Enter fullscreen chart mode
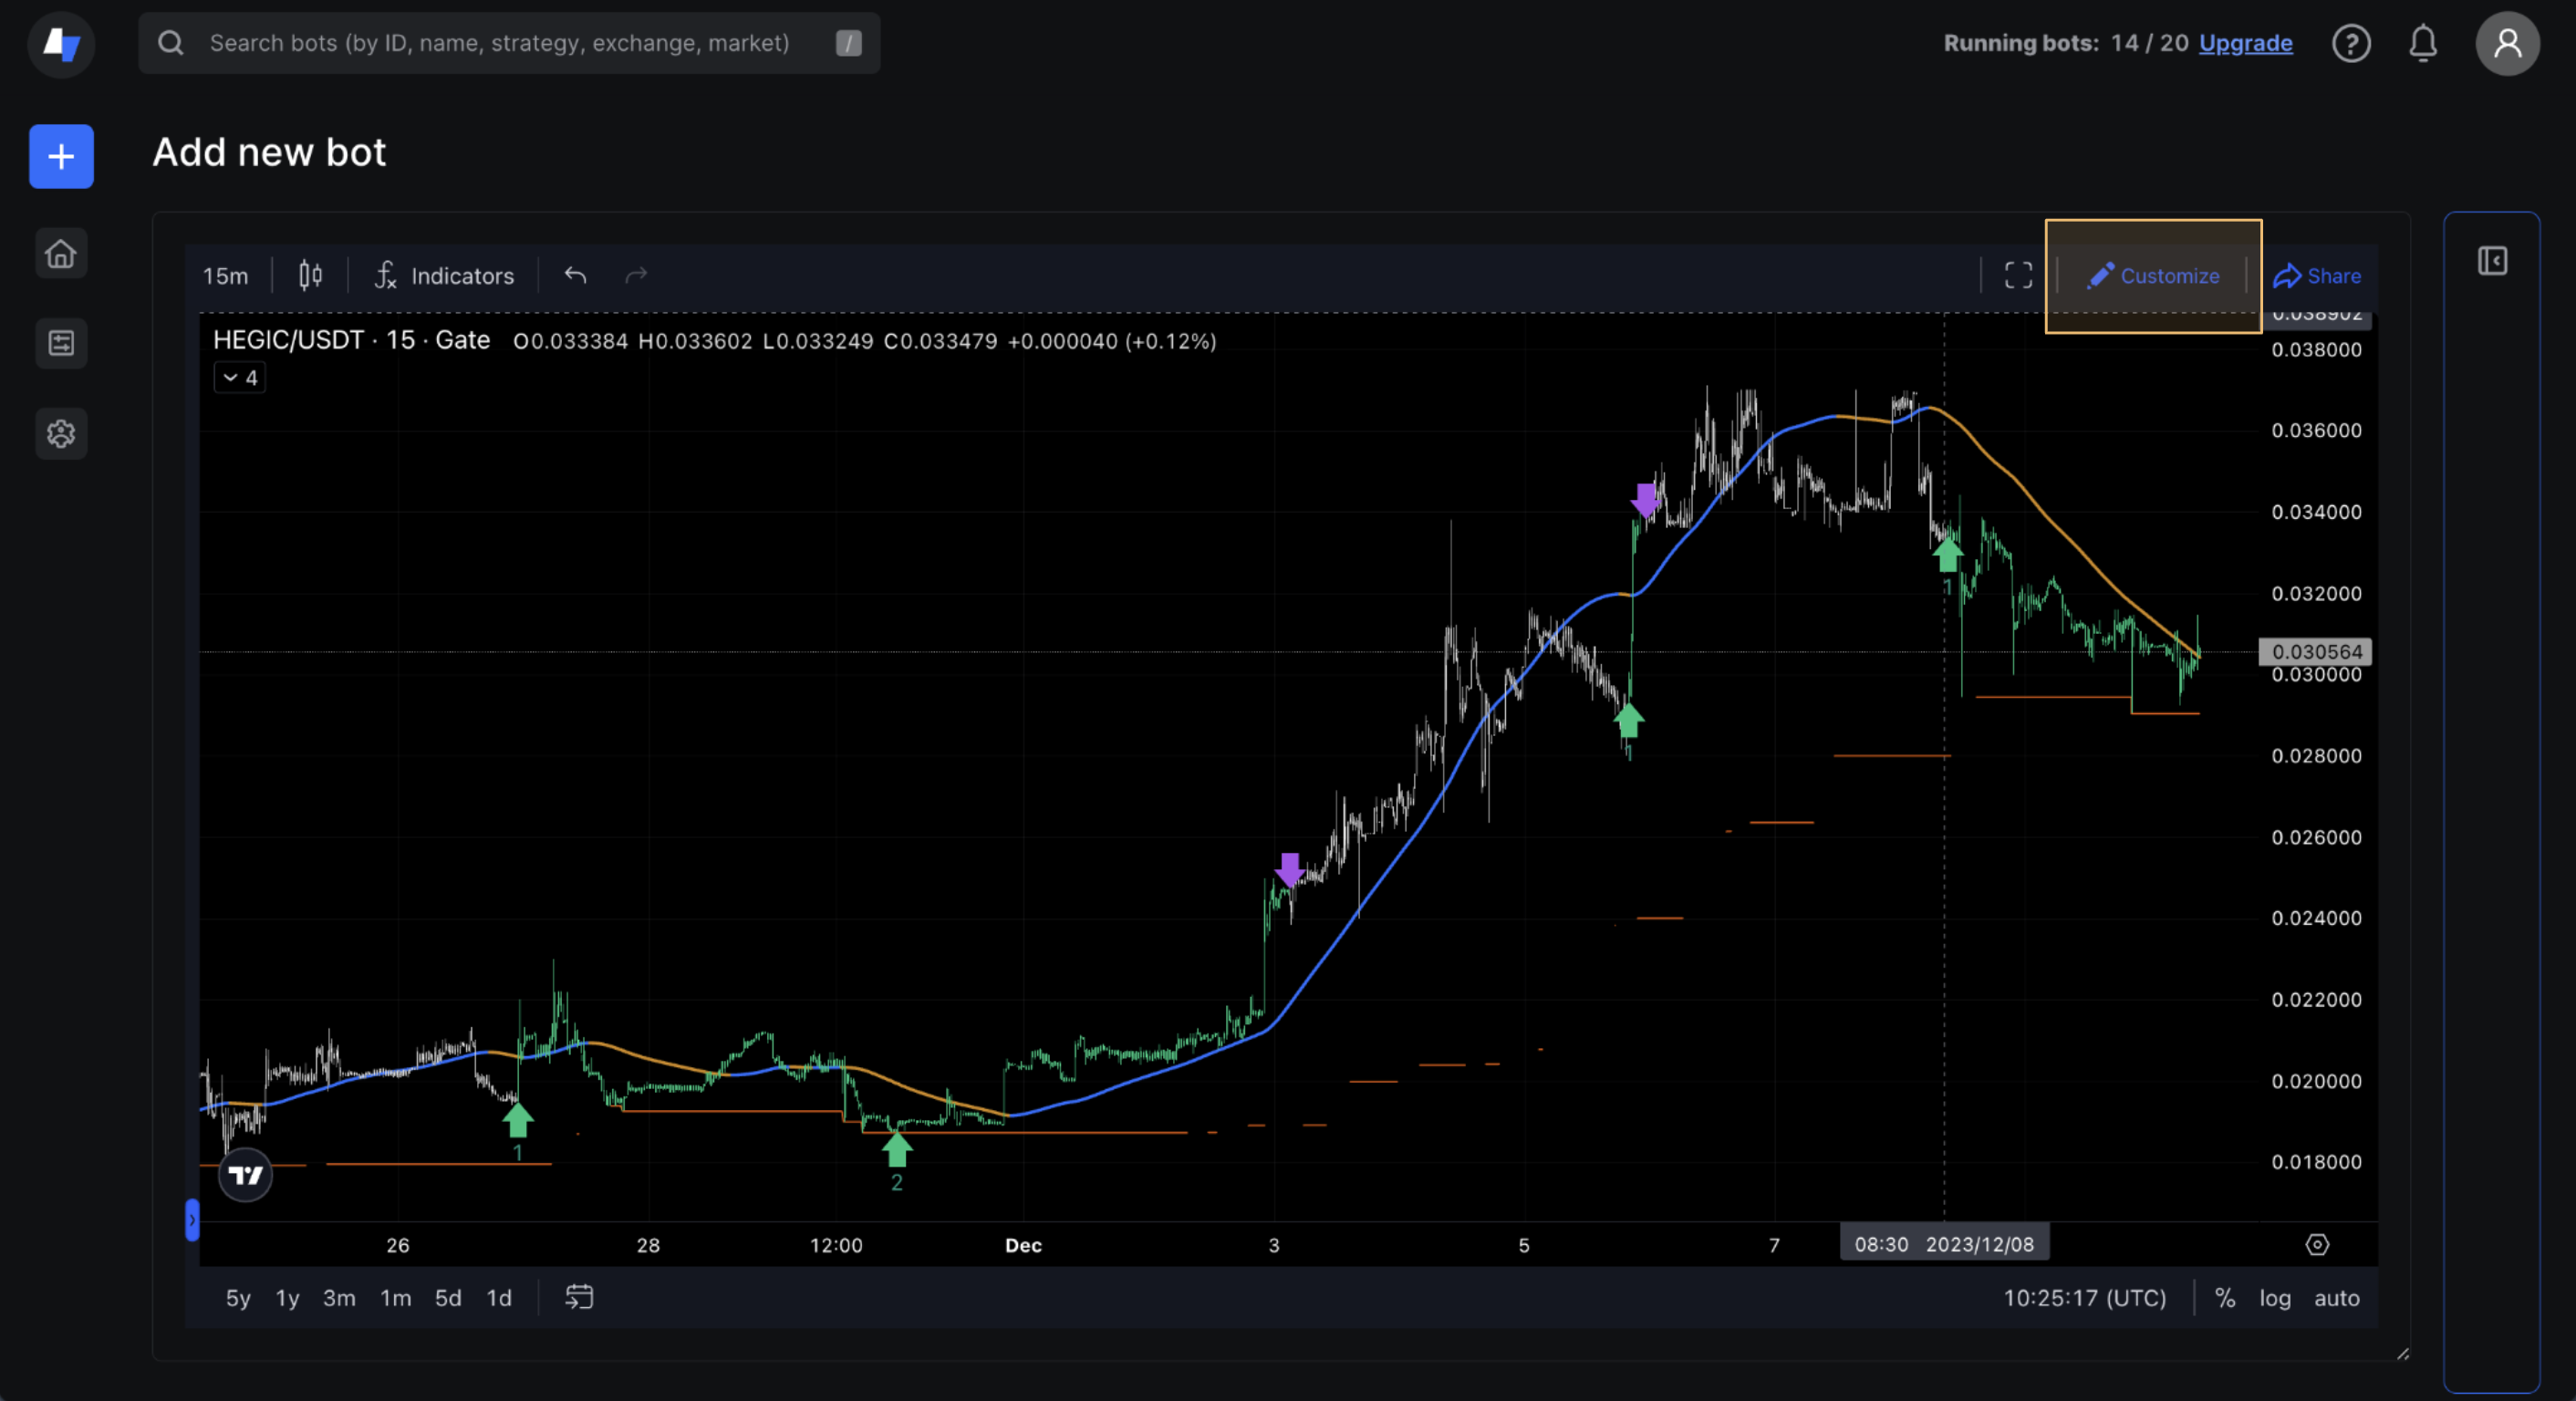This screenshot has width=2576, height=1401. coord(2018,275)
